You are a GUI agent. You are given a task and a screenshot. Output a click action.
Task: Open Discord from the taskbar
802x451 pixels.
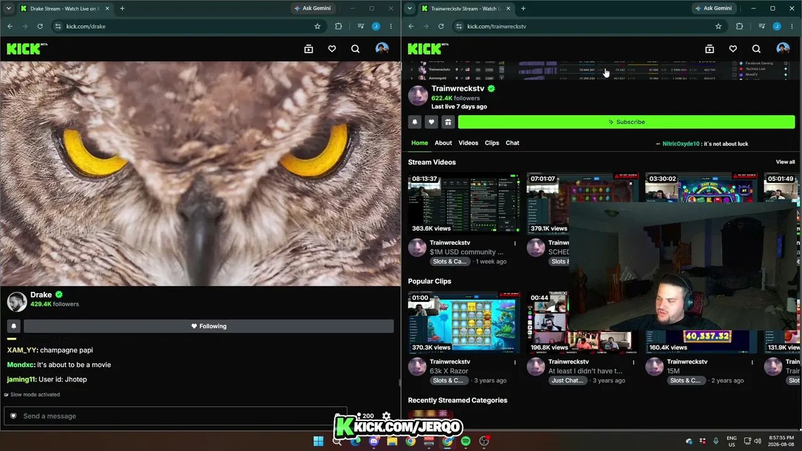coord(374,441)
